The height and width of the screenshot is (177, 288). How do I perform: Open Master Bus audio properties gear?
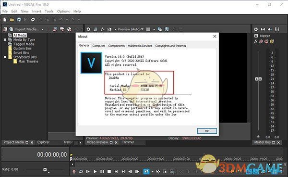pos(256,29)
